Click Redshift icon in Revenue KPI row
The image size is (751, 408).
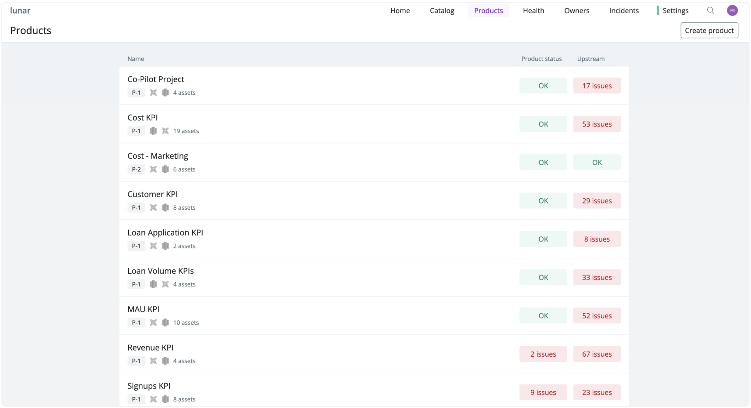tap(165, 361)
